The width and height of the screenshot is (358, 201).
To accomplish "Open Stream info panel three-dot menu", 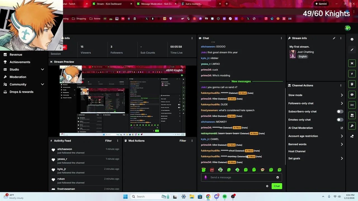I will (341, 38).
